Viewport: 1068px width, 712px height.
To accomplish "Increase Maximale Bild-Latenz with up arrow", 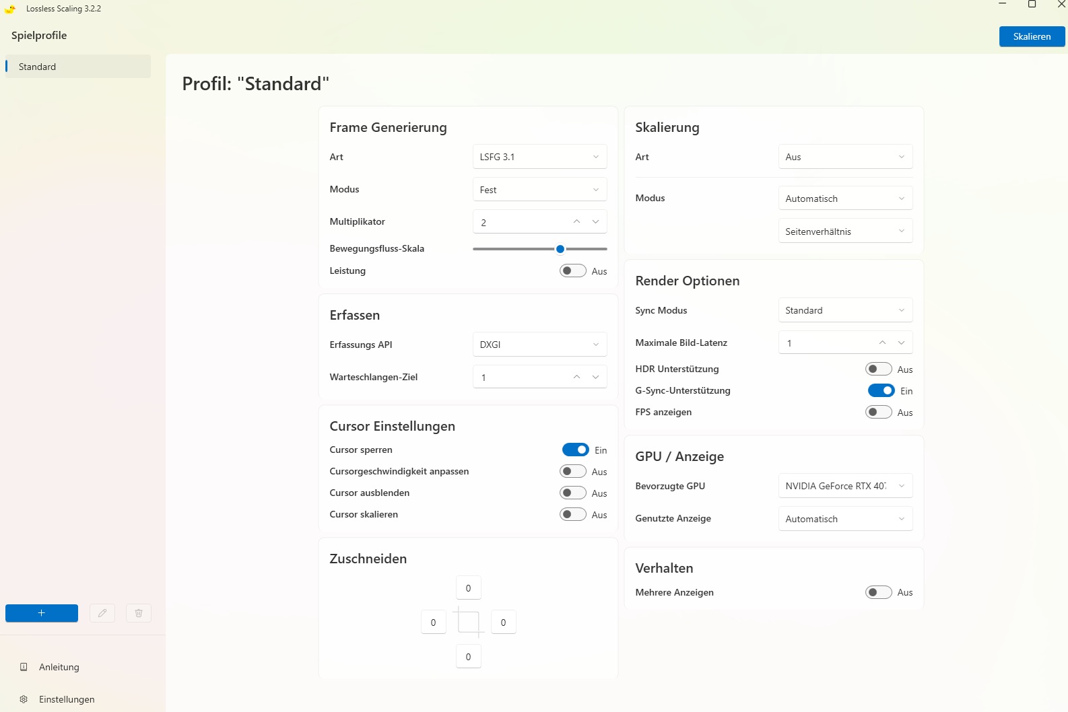I will coord(882,343).
